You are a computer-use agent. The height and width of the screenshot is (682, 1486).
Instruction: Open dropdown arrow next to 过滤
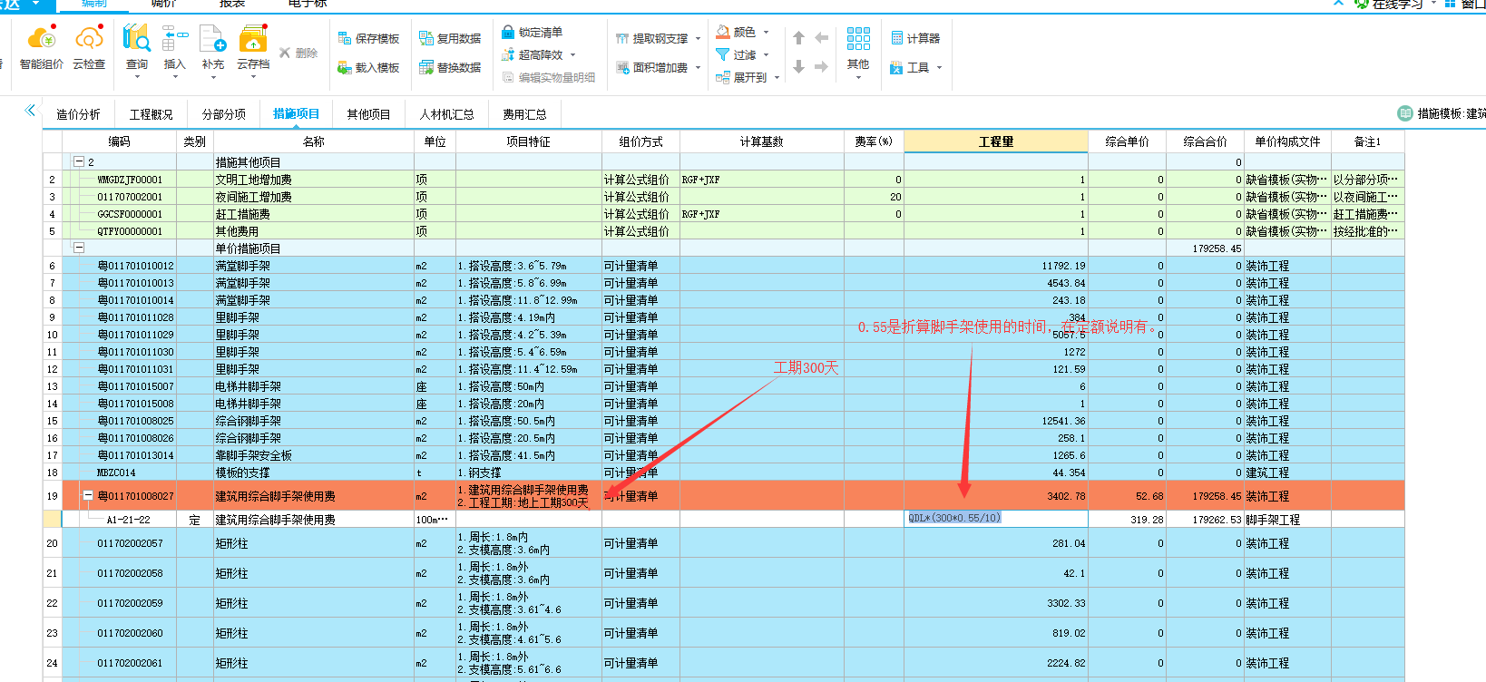766,55
